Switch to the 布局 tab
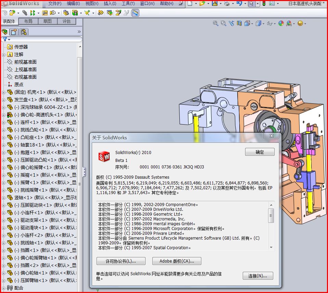This screenshot has width=328, height=293. (x=28, y=21)
